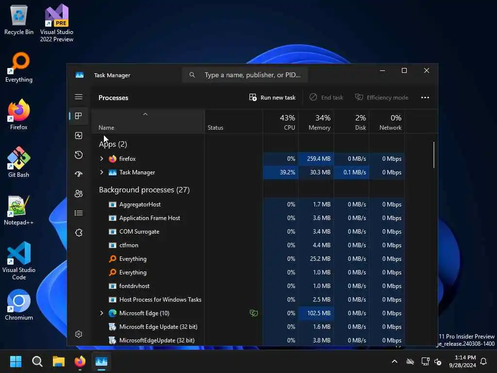Open Task Manager settings gear icon

tap(79, 334)
